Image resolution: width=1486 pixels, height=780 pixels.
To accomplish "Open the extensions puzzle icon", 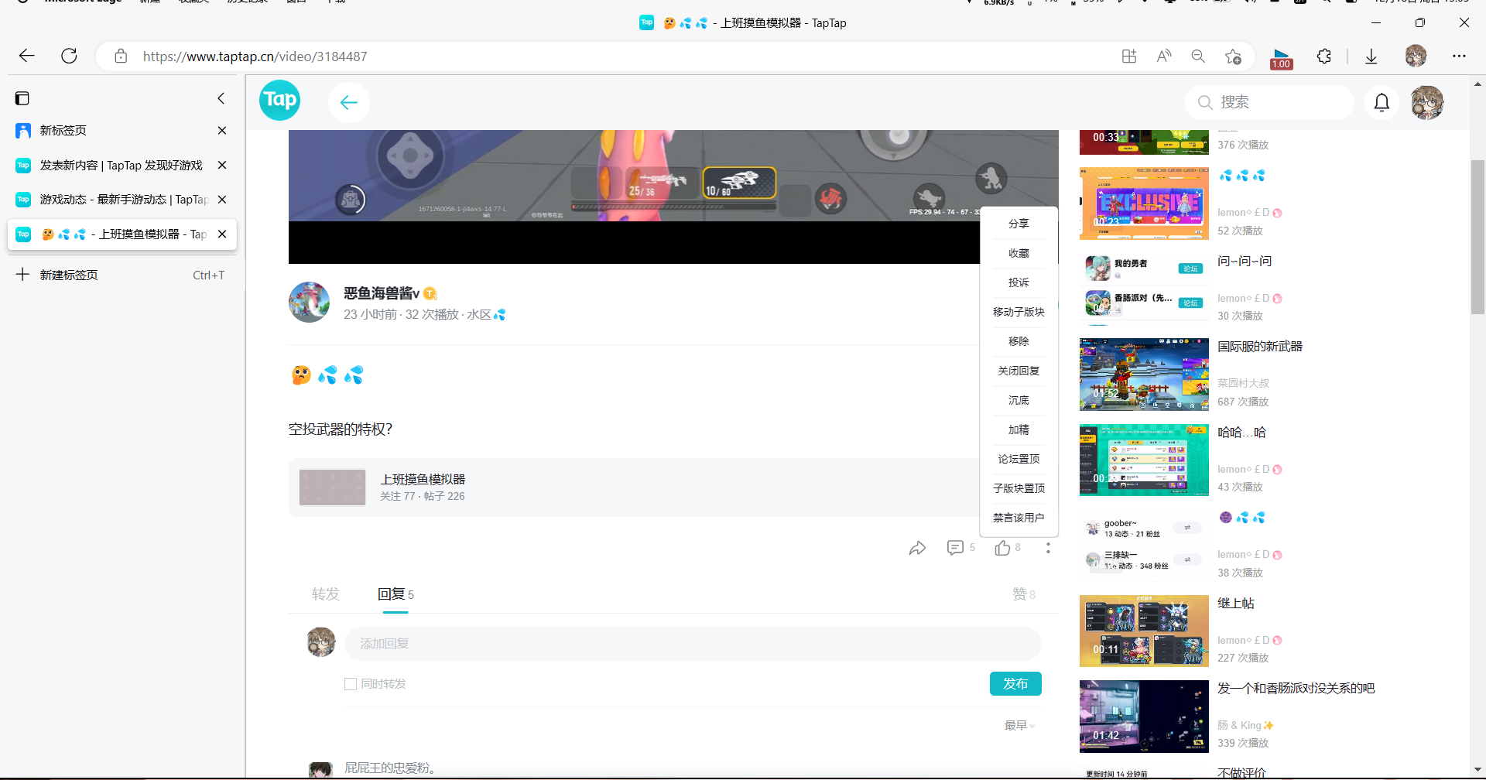I will [x=1324, y=56].
